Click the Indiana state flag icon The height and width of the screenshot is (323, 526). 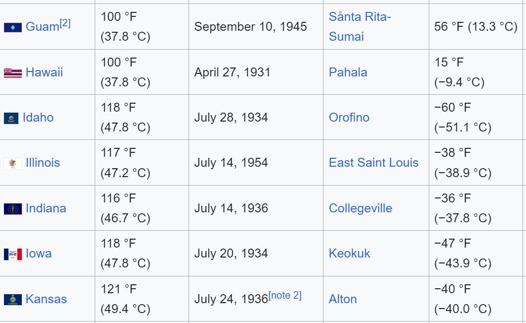13,208
